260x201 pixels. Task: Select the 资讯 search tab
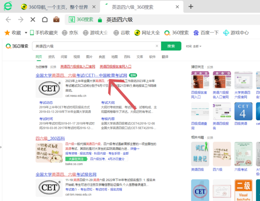click(51, 57)
